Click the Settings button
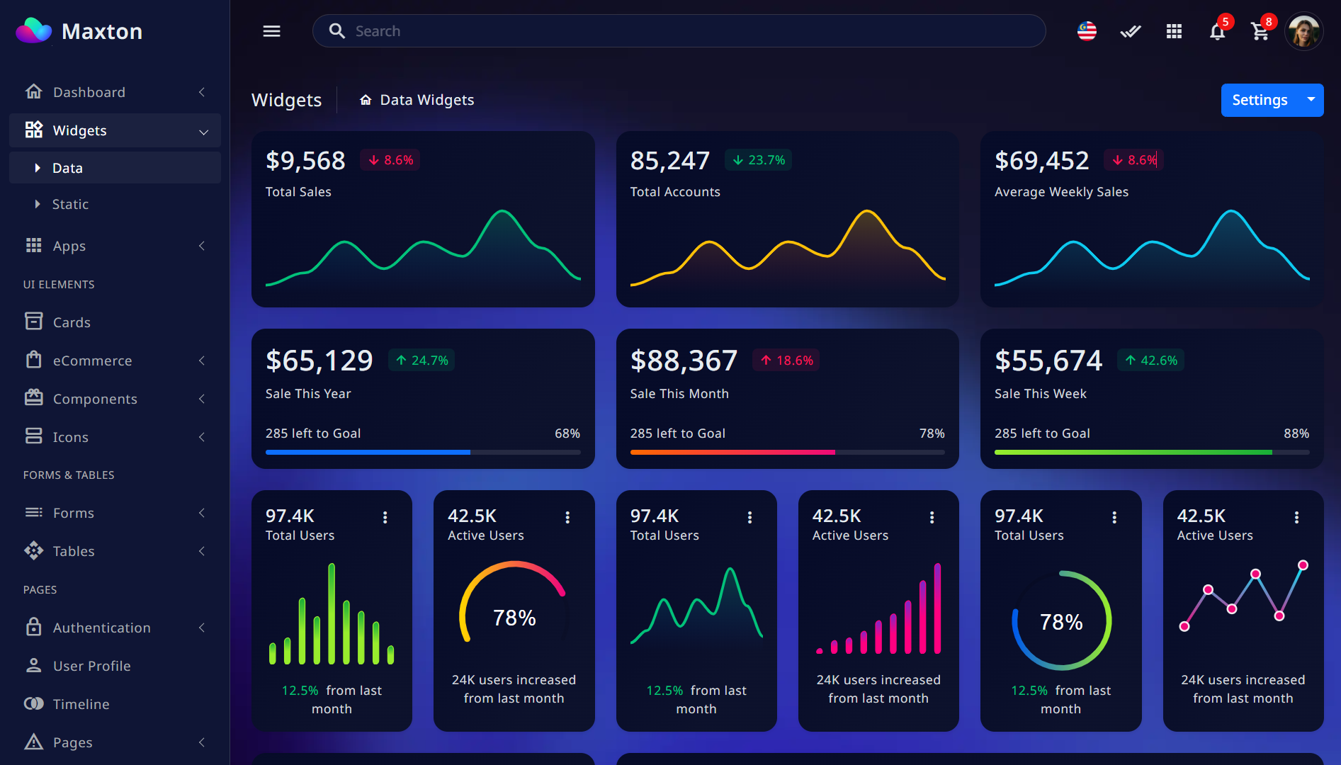The width and height of the screenshot is (1341, 765). click(1260, 100)
